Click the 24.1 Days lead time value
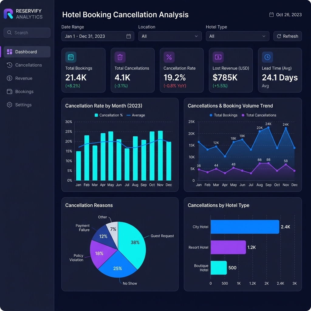 [x=280, y=77]
